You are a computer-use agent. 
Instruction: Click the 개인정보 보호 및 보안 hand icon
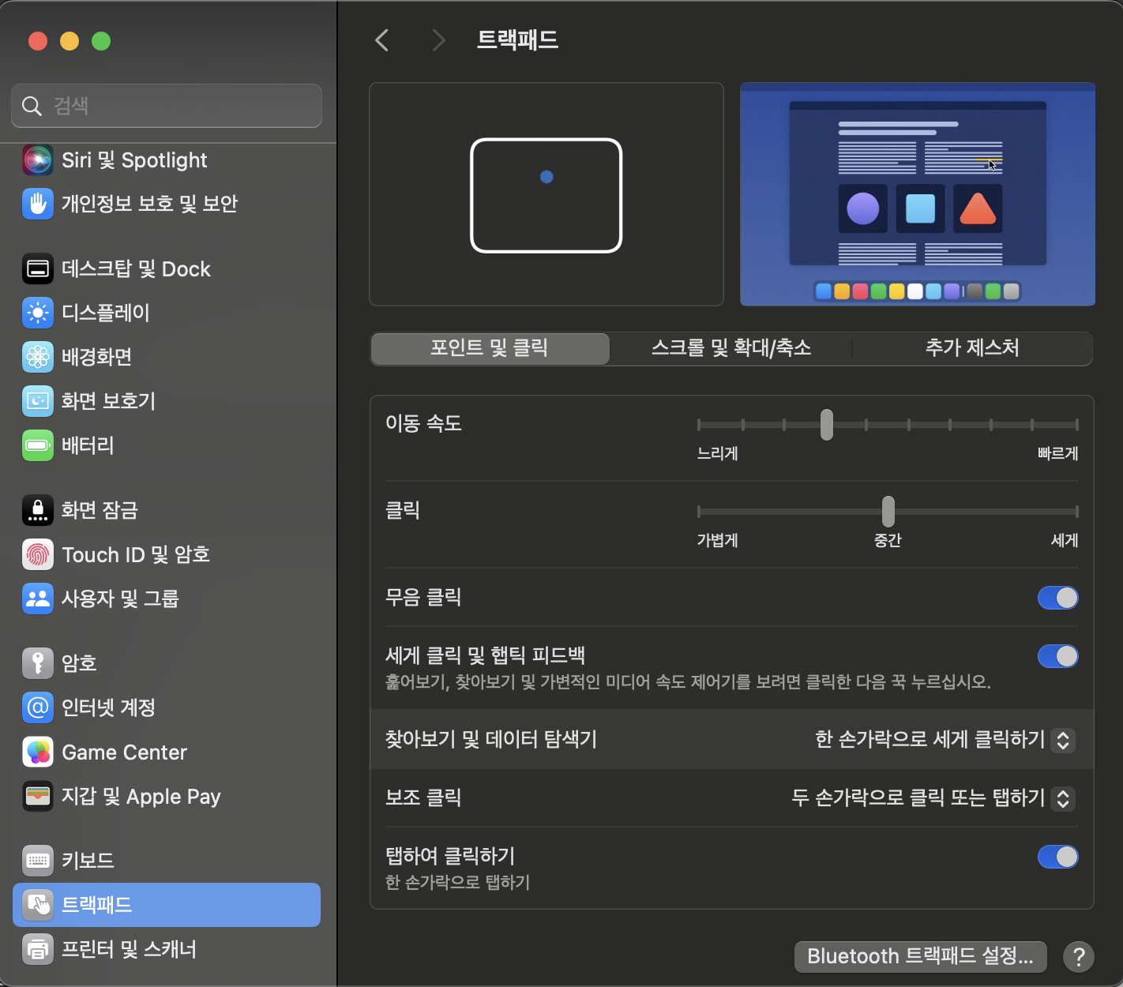(38, 204)
